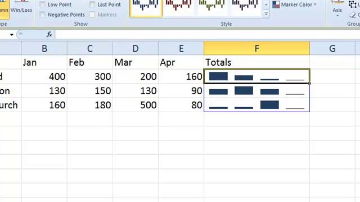
Task: Select column G header
Action: 332,48
